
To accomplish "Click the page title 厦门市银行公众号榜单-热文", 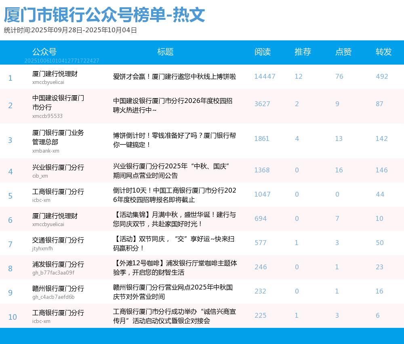I will (x=104, y=15).
